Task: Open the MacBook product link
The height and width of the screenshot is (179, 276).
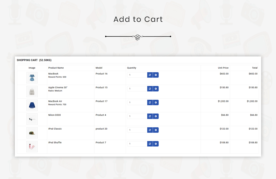Action: [53, 74]
